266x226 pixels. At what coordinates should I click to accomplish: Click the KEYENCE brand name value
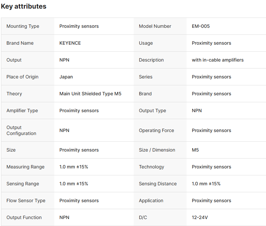(70, 43)
